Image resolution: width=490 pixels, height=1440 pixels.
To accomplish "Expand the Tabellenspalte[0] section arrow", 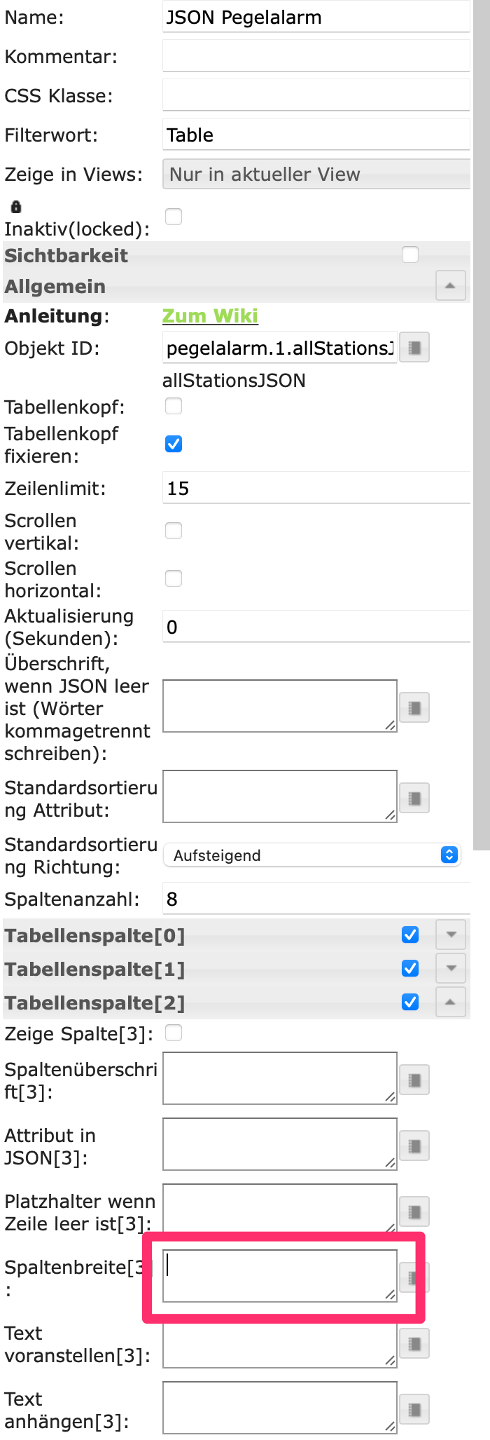I will tap(450, 935).
